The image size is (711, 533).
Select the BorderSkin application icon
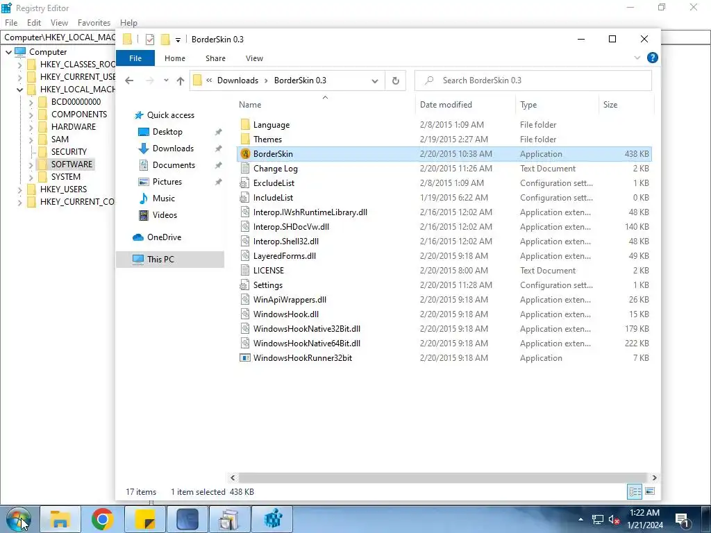point(245,153)
